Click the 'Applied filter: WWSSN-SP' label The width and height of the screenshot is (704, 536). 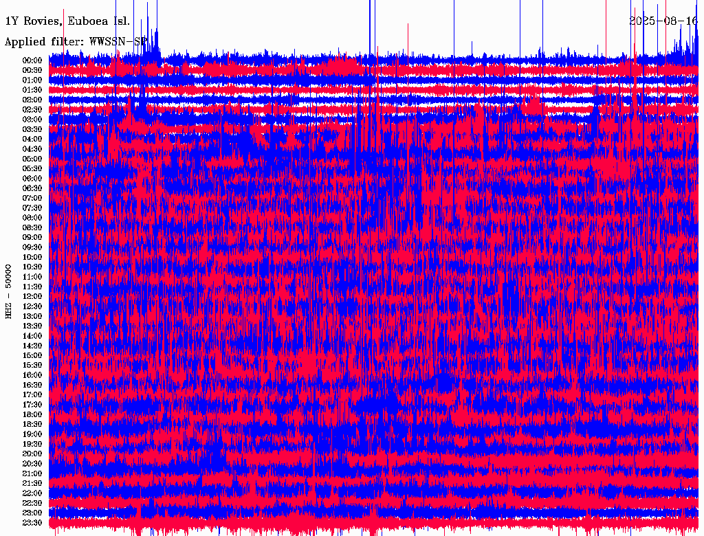click(76, 42)
